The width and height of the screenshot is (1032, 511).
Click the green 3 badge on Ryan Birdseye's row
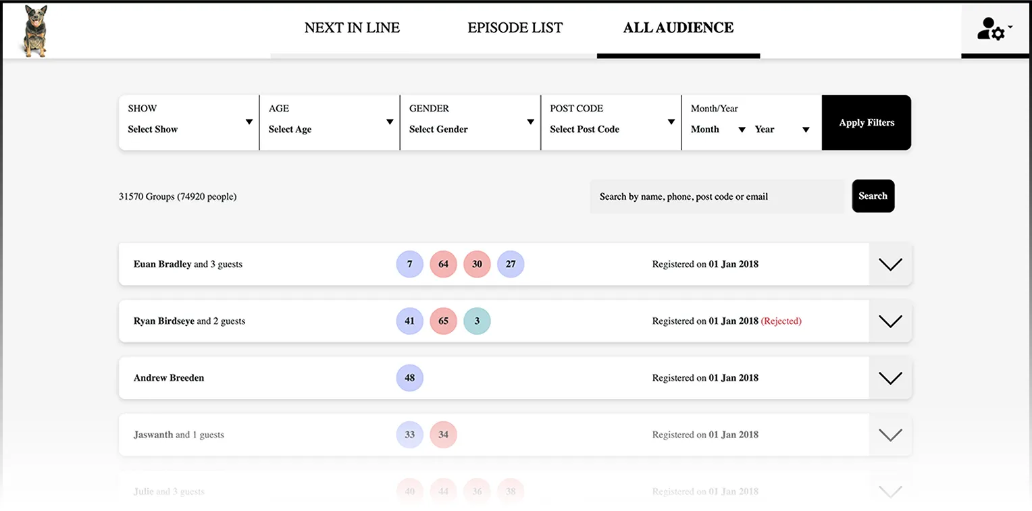tap(477, 321)
